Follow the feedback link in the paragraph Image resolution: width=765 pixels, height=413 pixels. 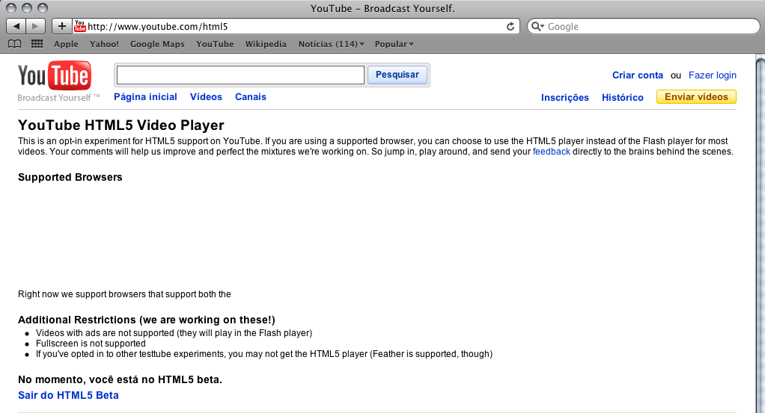tap(552, 152)
